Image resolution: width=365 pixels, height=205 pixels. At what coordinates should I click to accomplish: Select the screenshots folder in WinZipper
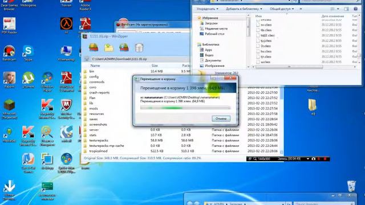click(x=98, y=125)
